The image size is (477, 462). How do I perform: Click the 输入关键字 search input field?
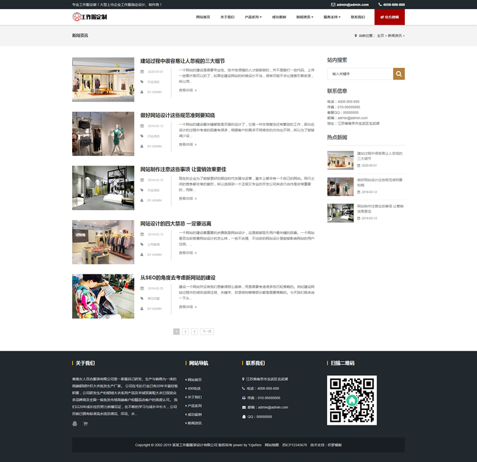click(x=360, y=74)
